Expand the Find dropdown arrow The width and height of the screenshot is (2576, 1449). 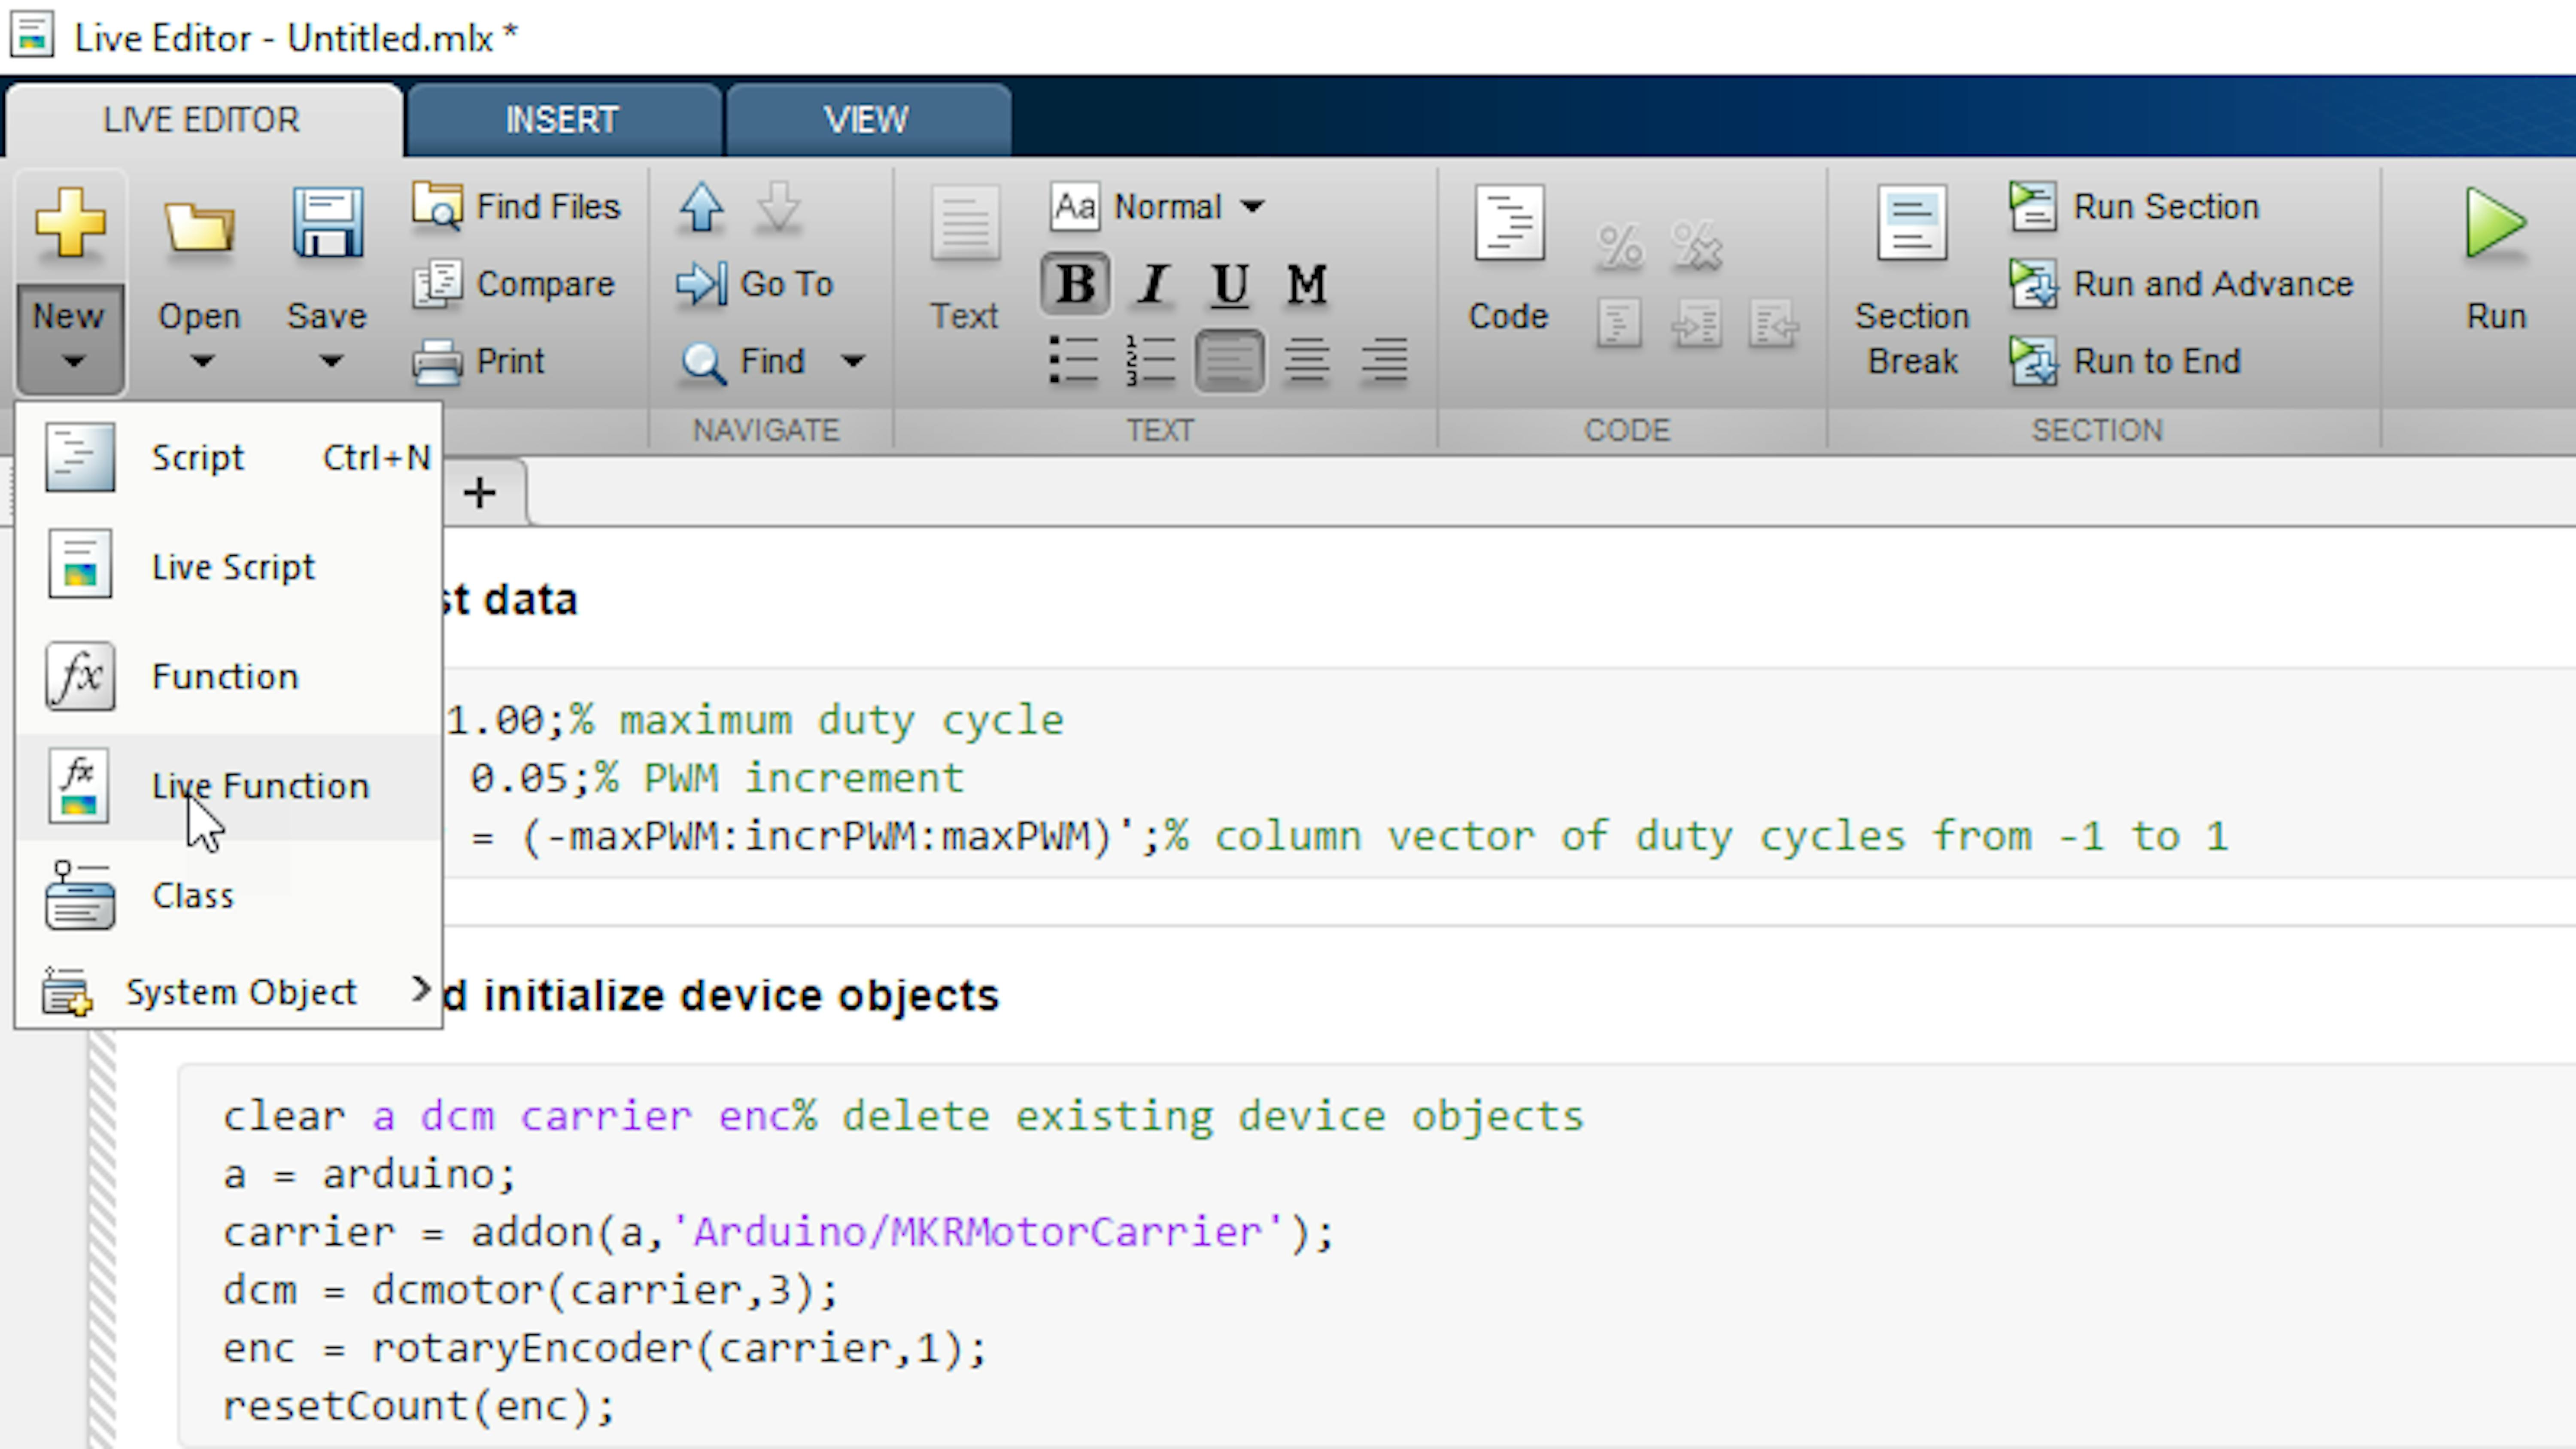tap(853, 361)
